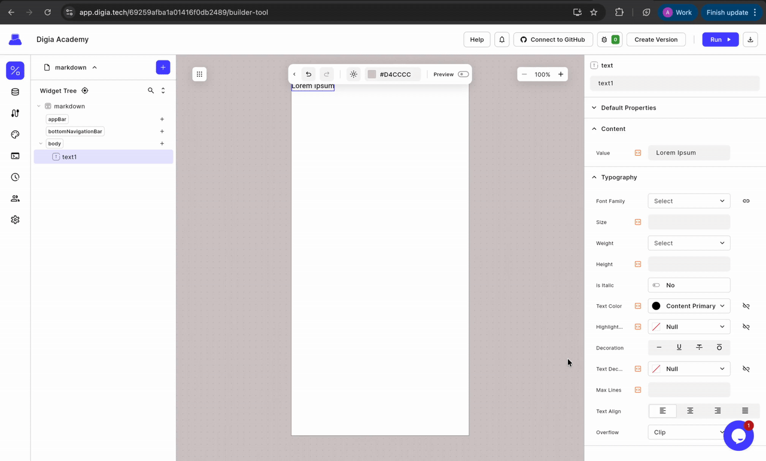Click the download icon next to Run
Image resolution: width=766 pixels, height=461 pixels.
tap(750, 40)
